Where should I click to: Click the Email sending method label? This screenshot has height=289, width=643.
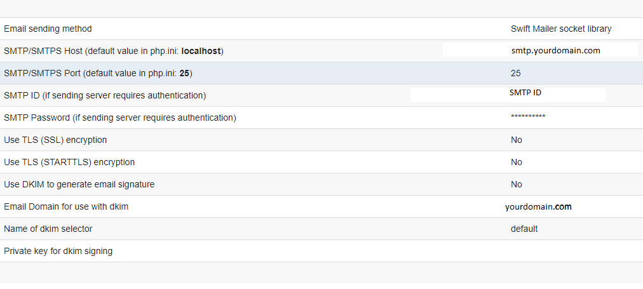[48, 29]
